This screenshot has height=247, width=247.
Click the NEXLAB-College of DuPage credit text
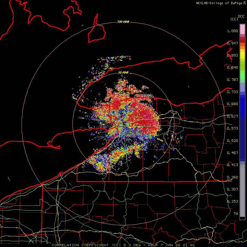pos(219,3)
